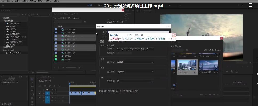Toggle Linked Selection in timeline header

(x=50, y=86)
